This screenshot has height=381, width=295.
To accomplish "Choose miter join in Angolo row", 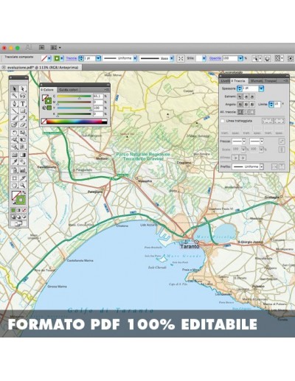I will click(240, 104).
